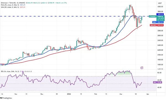The width and height of the screenshot is (166, 100).
Task: Click the latest green candle
Action: coord(142,18)
